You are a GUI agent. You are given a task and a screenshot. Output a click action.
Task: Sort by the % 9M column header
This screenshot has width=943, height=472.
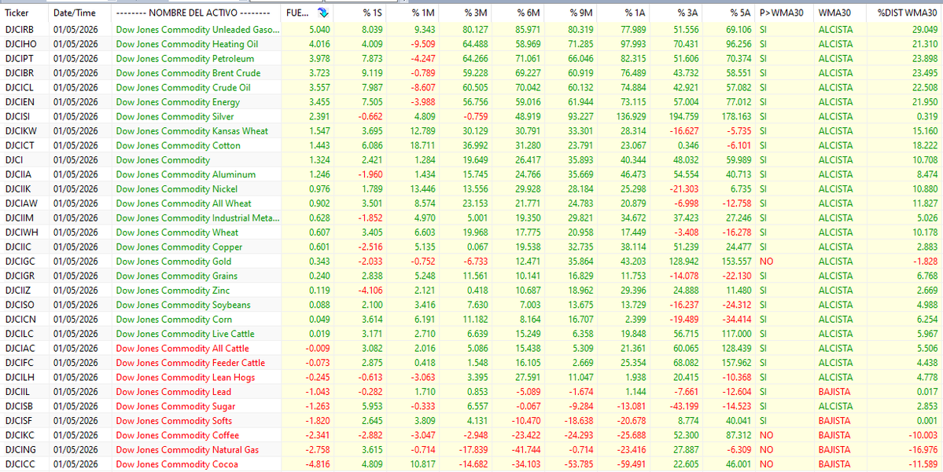(582, 13)
